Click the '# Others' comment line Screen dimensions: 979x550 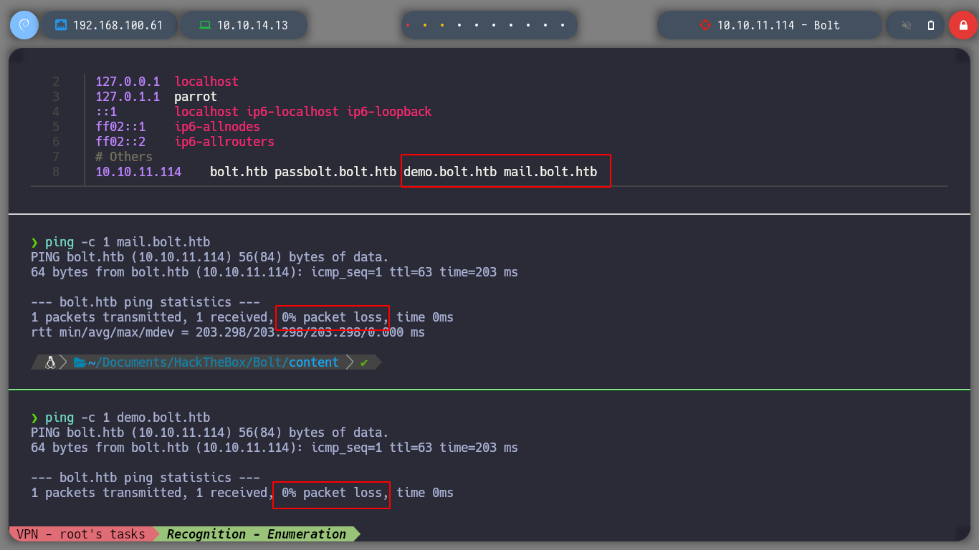click(x=124, y=157)
